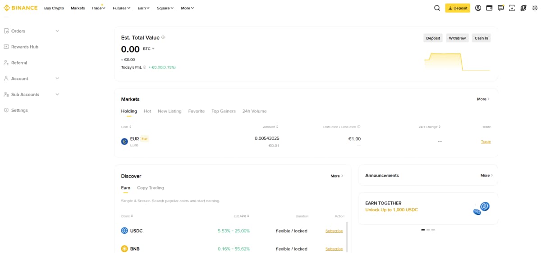The height and width of the screenshot is (253, 541).
Task: Click the Trade link for EUR
Action: point(486,142)
